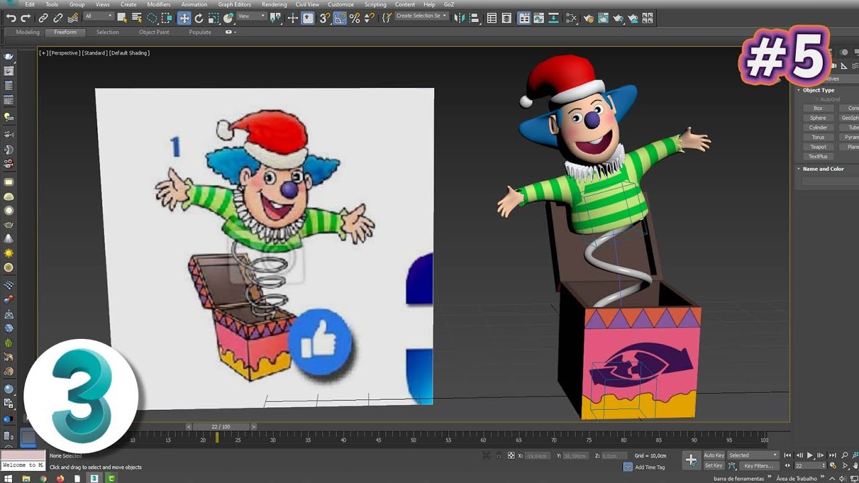Activate the Select and Move tool
859x483 pixels.
coord(184,18)
